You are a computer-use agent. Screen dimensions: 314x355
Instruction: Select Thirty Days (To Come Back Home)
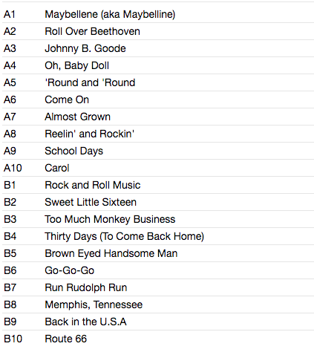click(124, 237)
